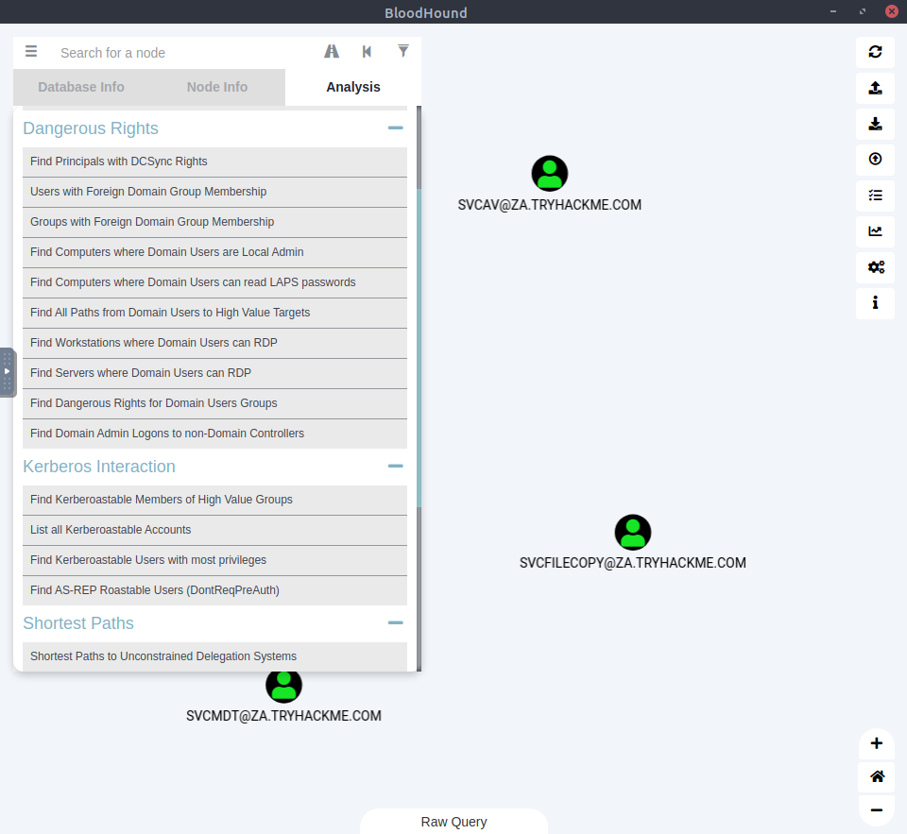Open the filter funnel icon
Viewport: 907px width, 834px height.
(x=403, y=52)
